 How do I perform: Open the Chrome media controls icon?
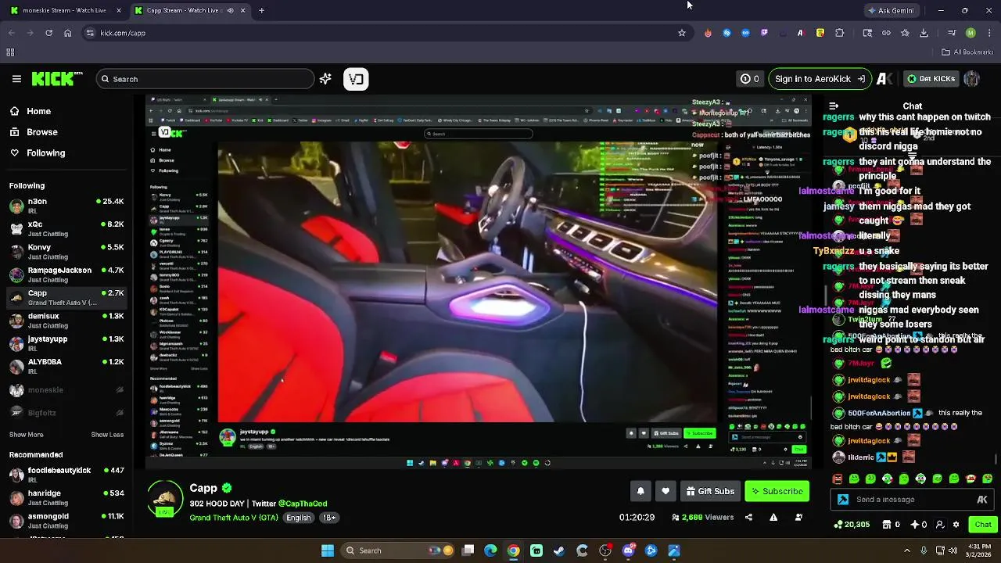[x=952, y=33]
